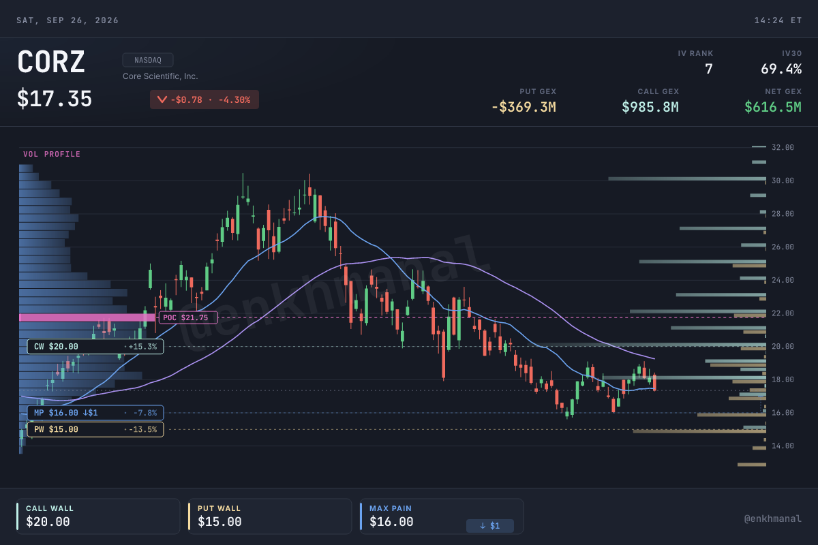Screen dimensions: 818x545
Task: Click the pink POC volume profile bar
Action: click(87, 317)
